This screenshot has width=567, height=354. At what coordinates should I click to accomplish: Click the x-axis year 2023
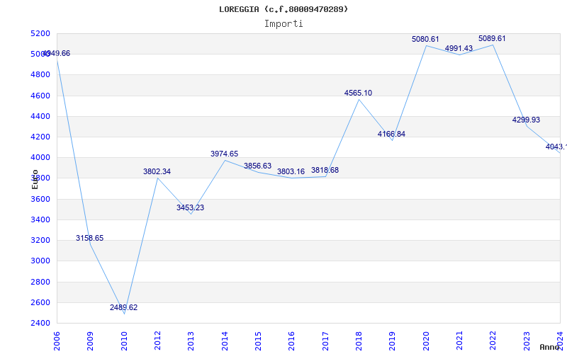tap(527, 341)
